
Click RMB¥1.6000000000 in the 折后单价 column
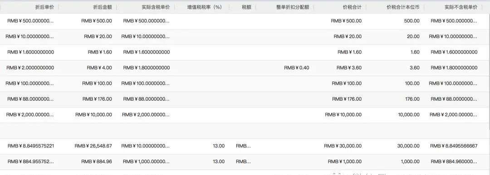point(31,52)
